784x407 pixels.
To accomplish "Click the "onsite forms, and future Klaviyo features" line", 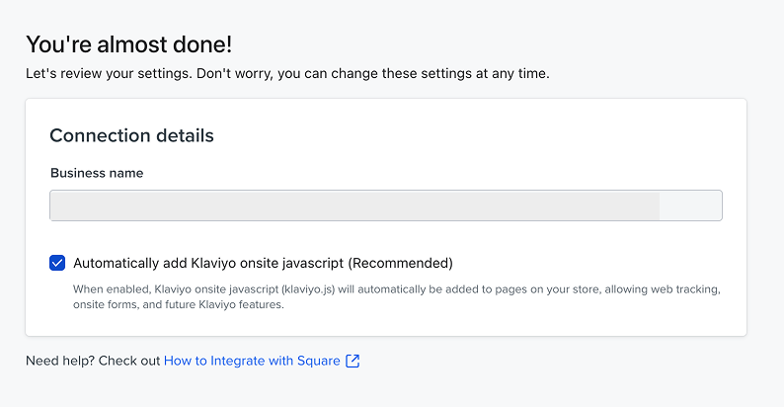I will tap(178, 305).
